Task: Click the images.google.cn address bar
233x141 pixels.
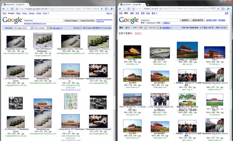Action: click(x=176, y=9)
